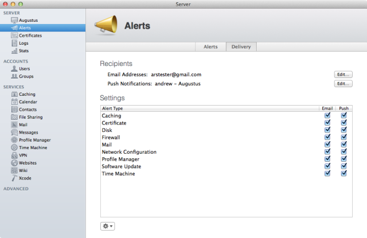Switch to the Alerts tab
The width and height of the screenshot is (367, 238).
(x=210, y=47)
